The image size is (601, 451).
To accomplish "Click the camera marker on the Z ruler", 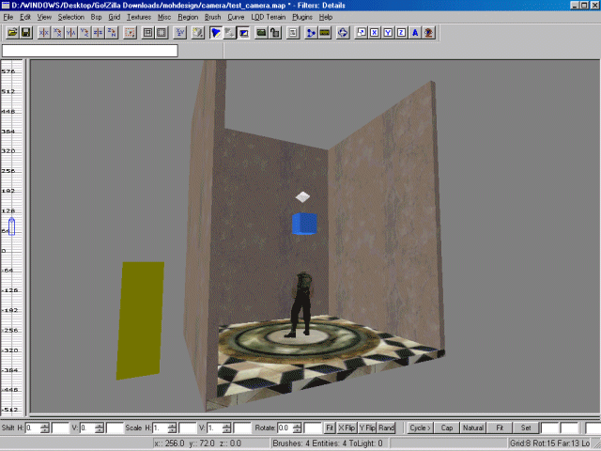I will [x=11, y=226].
